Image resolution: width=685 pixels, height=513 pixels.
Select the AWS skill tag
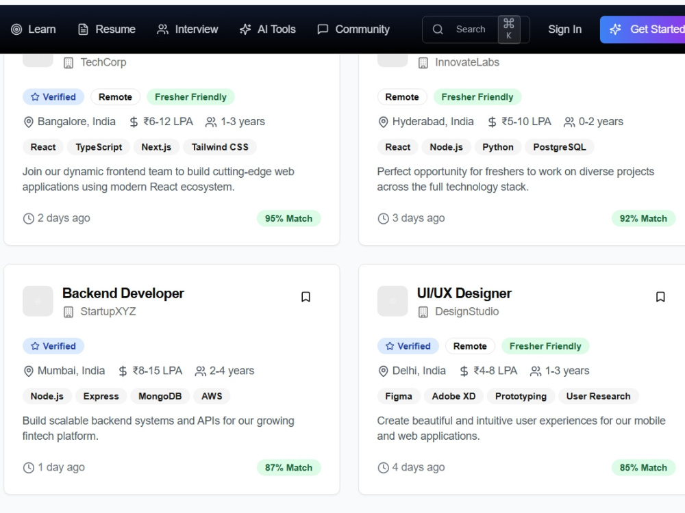point(212,396)
